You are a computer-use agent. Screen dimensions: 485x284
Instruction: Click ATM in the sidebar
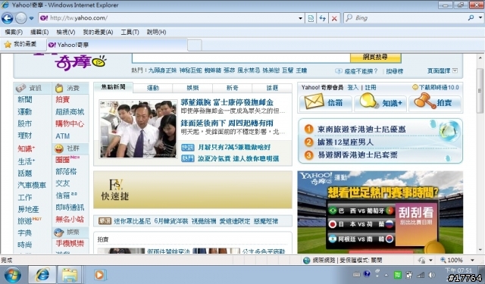(63, 136)
